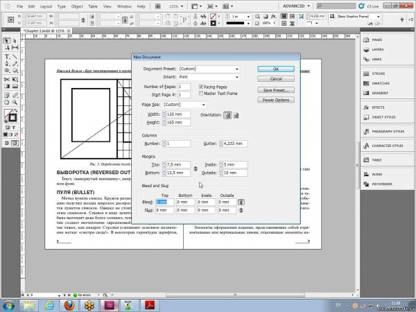Select the Gradient Feather tool
416x312 pixels.
pos(15,86)
